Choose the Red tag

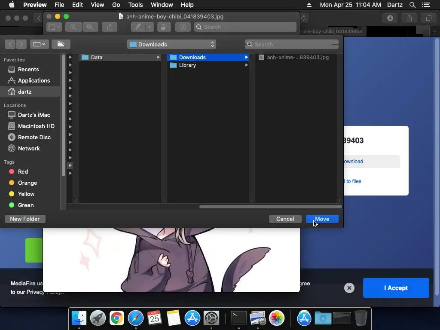click(23, 171)
